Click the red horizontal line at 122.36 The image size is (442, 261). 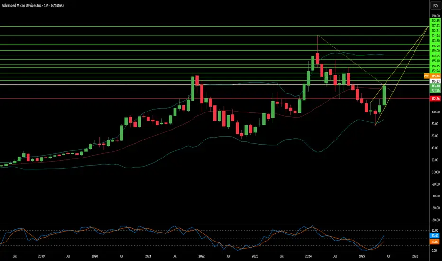click(214, 99)
